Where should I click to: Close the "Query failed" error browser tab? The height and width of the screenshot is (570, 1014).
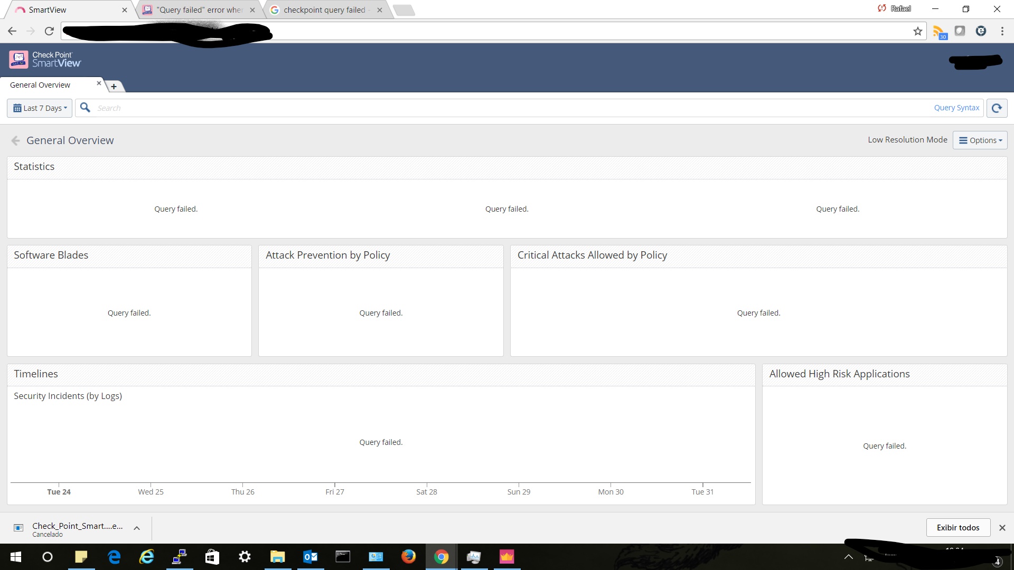[x=252, y=10]
